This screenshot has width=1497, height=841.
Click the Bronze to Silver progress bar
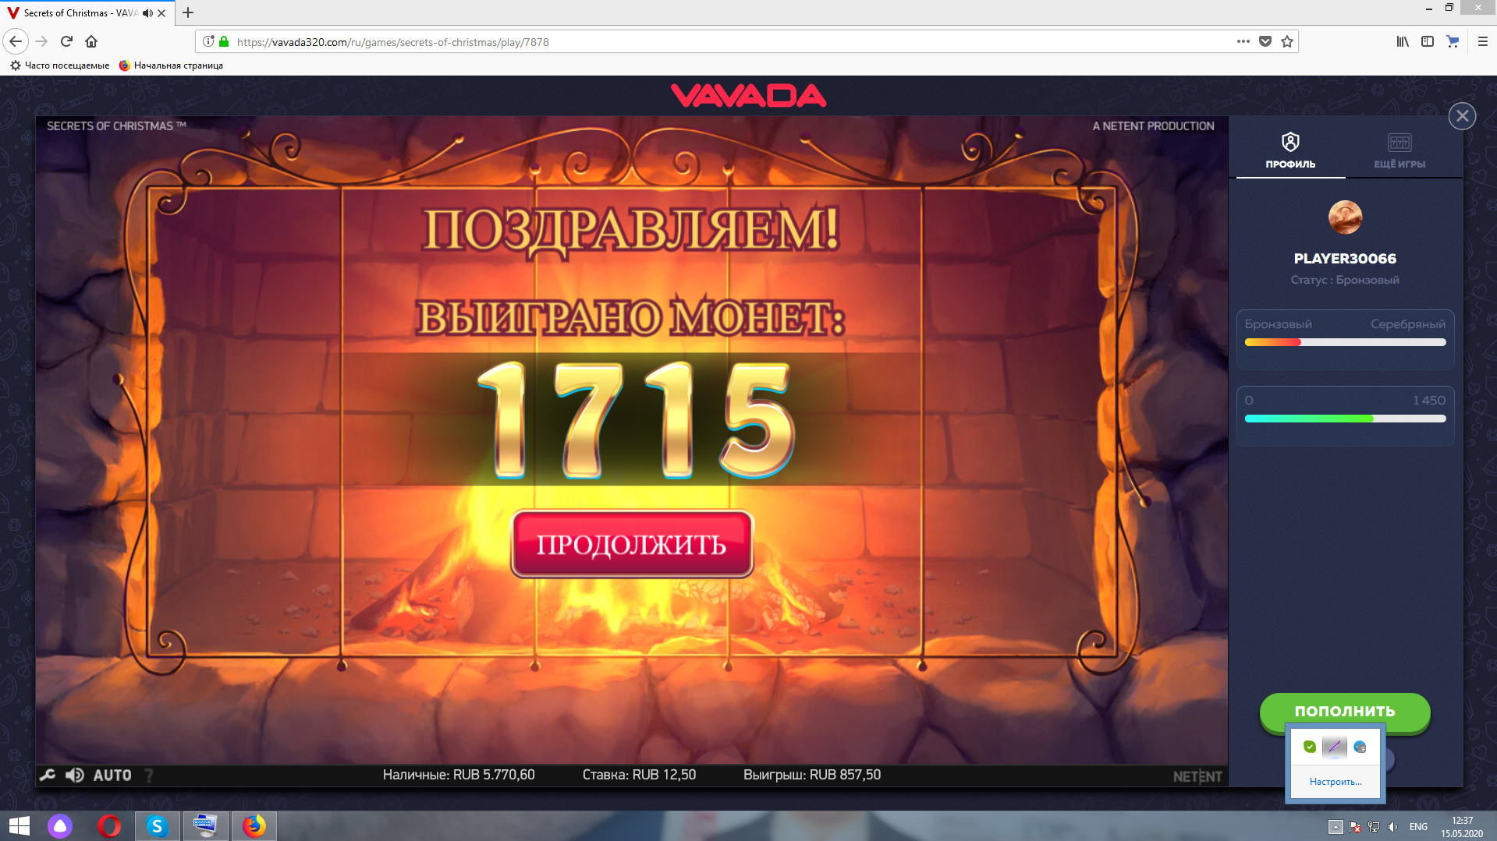(1345, 342)
